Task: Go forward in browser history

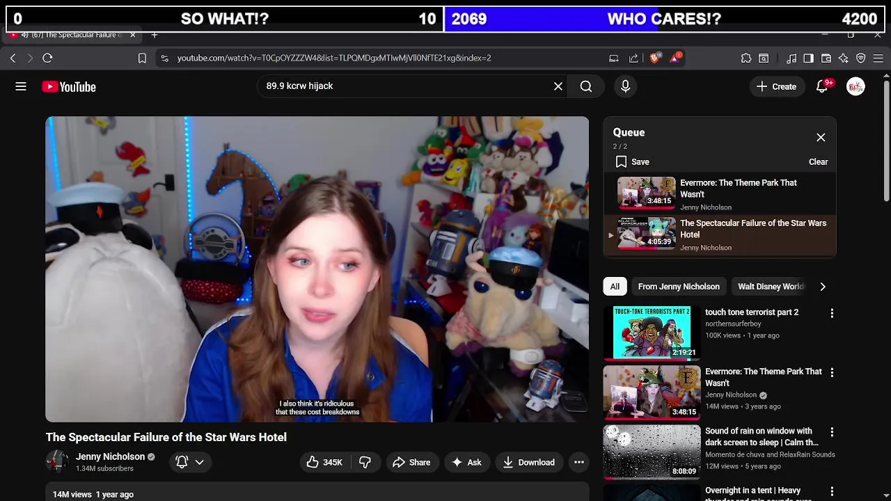Action: [29, 58]
